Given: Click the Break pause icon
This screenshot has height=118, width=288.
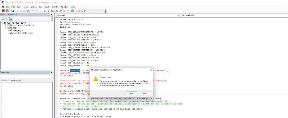Looking at the screenshot, I should point(45,11).
